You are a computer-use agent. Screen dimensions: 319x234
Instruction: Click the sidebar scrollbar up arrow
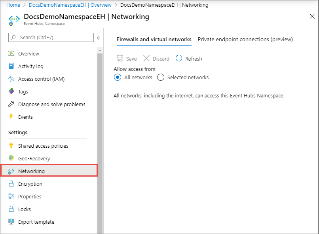100,50
